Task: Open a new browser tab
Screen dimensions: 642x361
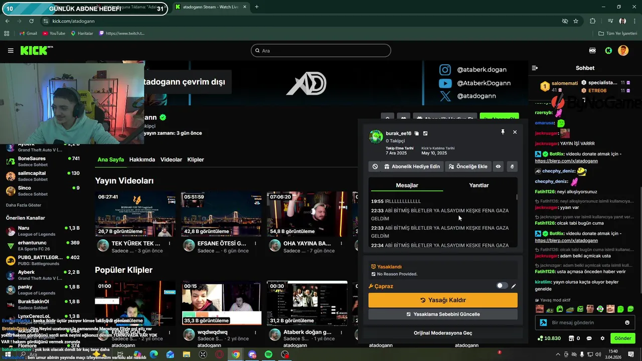Action: pyautogui.click(x=257, y=7)
